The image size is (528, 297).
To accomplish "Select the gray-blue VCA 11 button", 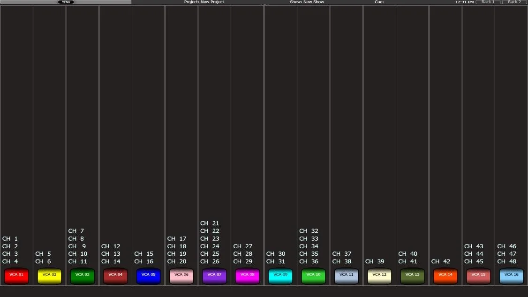I will (346, 276).
